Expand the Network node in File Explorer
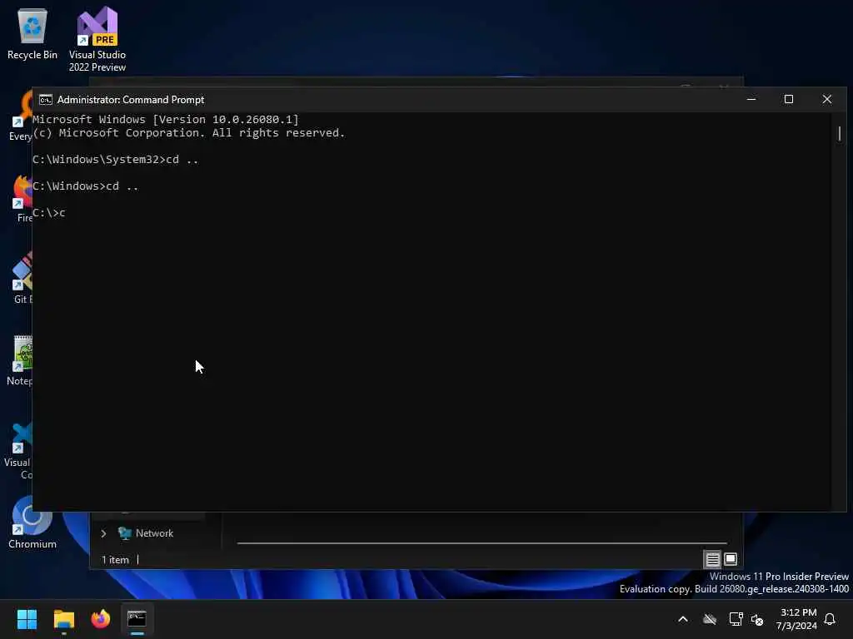Screen dimensions: 853x639 click(103, 533)
